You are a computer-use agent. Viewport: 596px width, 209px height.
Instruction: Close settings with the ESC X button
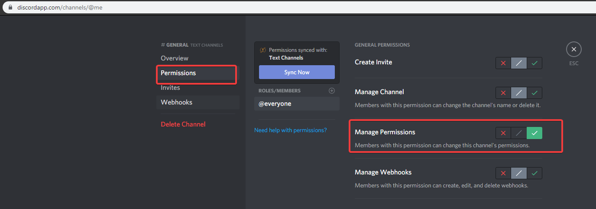point(573,50)
